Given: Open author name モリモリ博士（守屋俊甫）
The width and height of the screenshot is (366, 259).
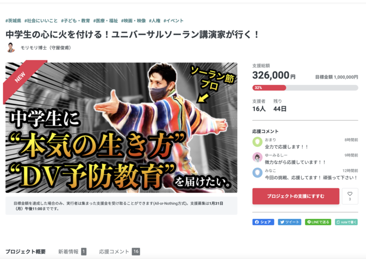Looking at the screenshot, I should pos(46,48).
